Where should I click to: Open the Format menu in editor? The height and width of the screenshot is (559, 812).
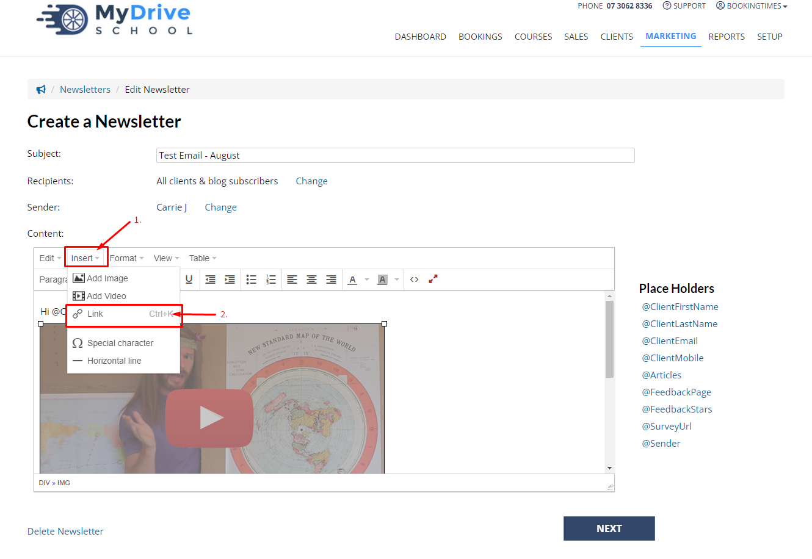tap(126, 258)
